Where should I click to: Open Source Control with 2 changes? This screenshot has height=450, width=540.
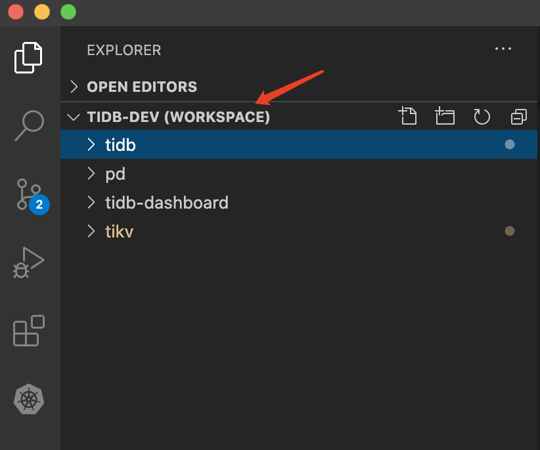pyautogui.click(x=29, y=195)
